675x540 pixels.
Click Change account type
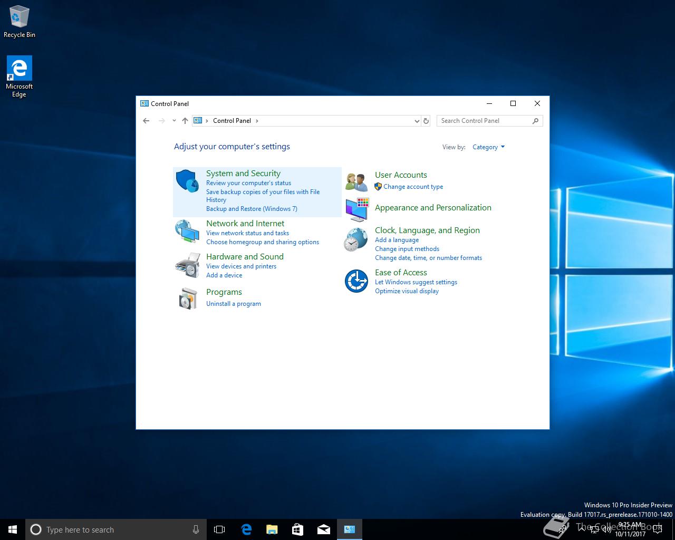pos(413,187)
